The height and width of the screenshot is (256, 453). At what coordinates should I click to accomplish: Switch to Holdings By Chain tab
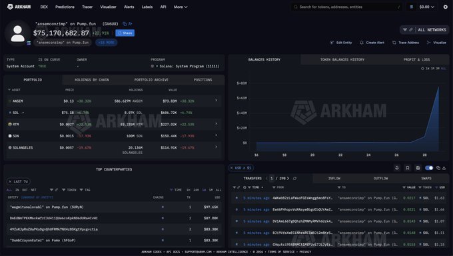[x=92, y=80]
